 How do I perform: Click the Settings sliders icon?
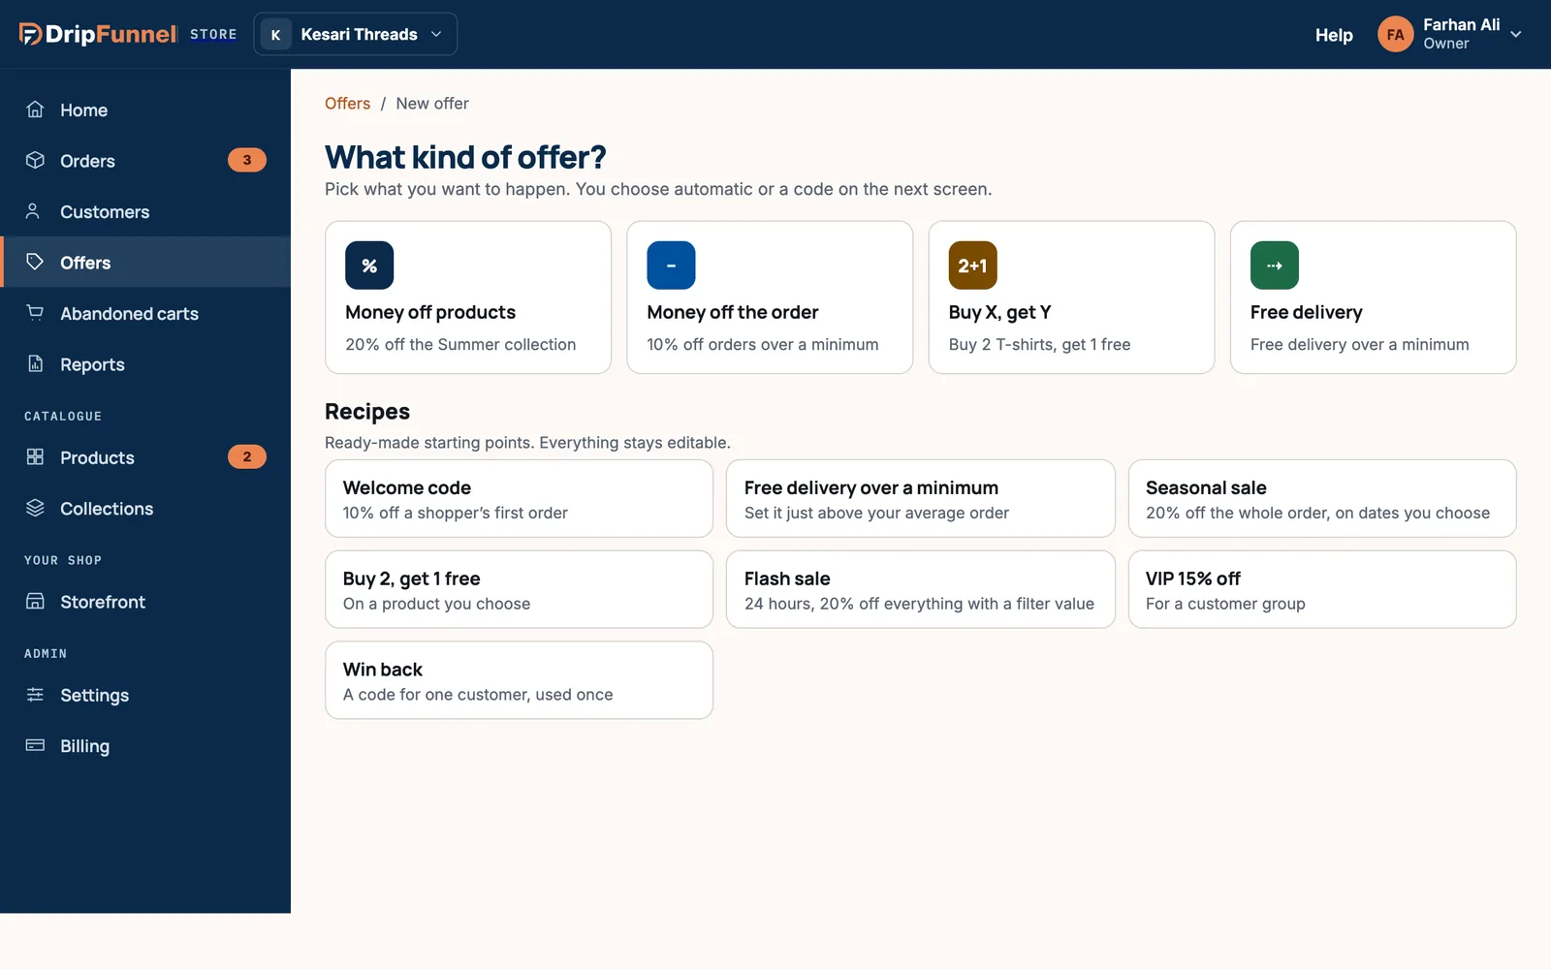point(35,694)
